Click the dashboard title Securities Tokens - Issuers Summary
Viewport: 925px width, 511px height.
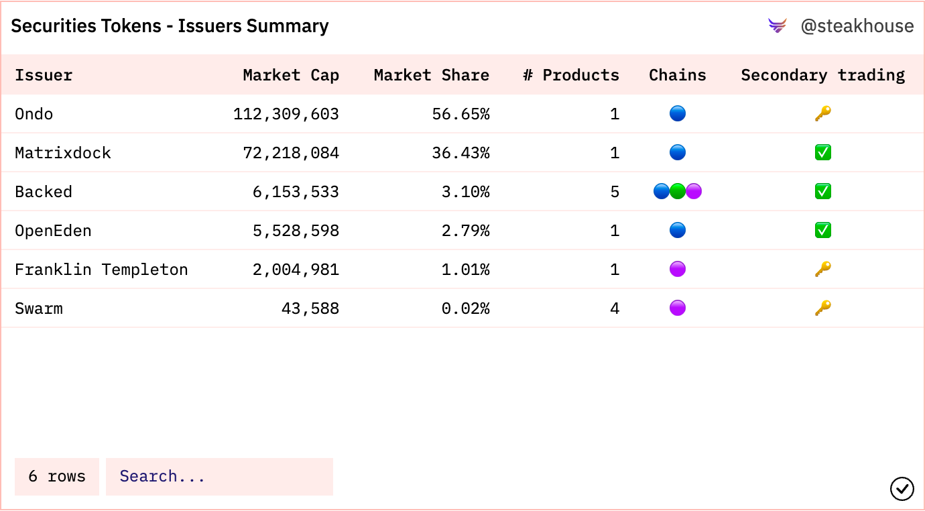(x=170, y=26)
